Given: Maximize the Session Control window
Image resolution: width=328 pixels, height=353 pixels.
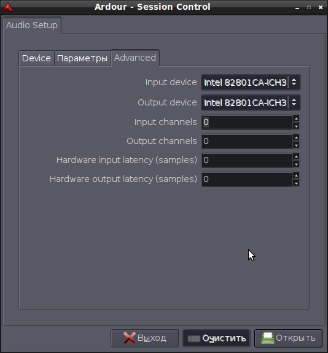Looking at the screenshot, I should coord(309,7).
